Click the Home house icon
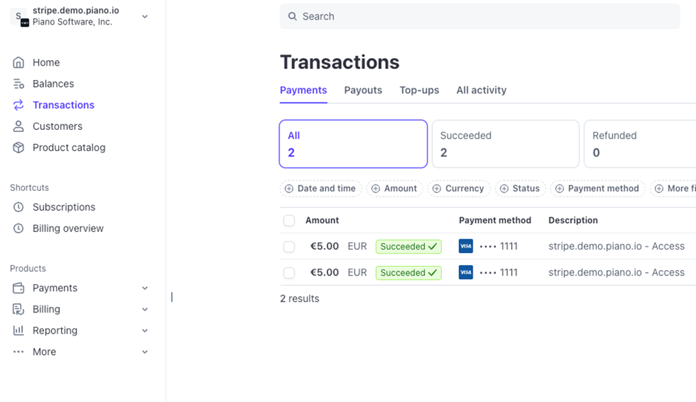The height and width of the screenshot is (402, 696). pos(18,62)
